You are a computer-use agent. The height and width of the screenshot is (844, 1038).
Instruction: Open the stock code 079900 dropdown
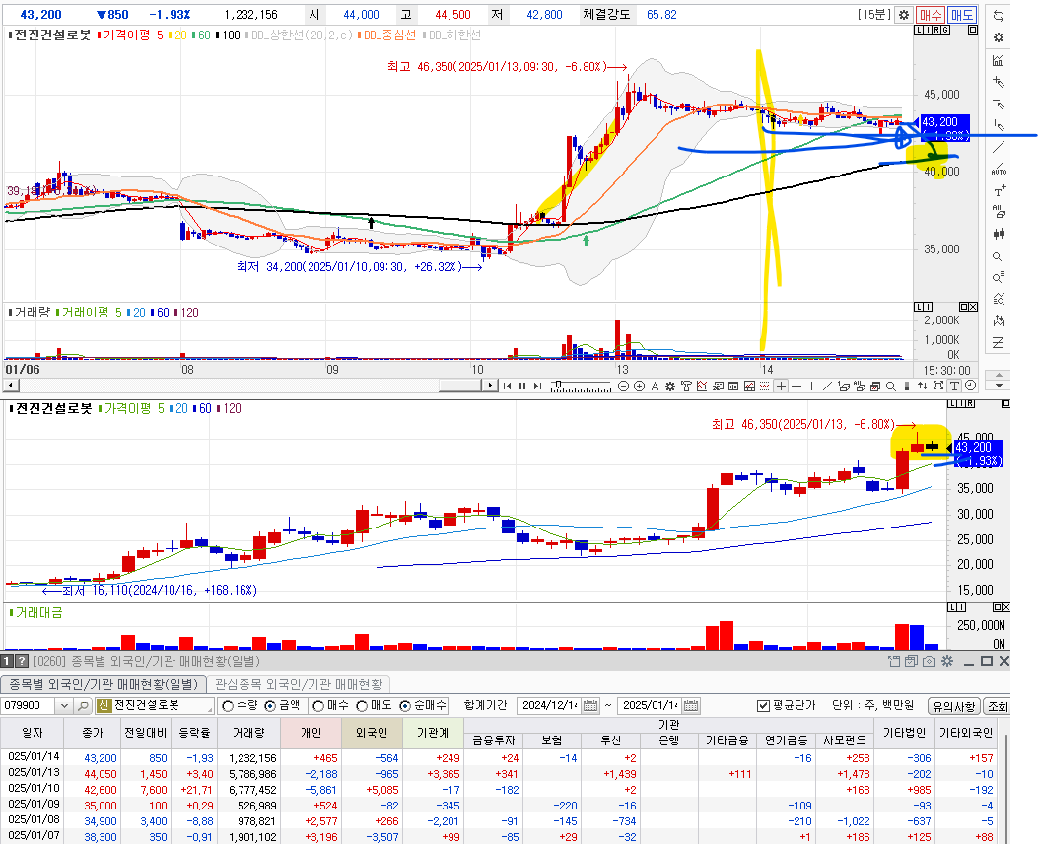(64, 706)
